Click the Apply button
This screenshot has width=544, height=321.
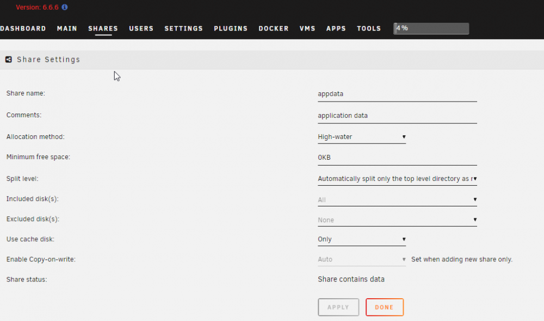(x=338, y=307)
